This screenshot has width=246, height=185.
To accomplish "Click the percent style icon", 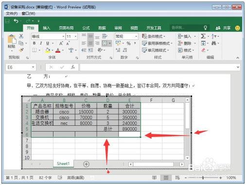I will coord(128,43).
